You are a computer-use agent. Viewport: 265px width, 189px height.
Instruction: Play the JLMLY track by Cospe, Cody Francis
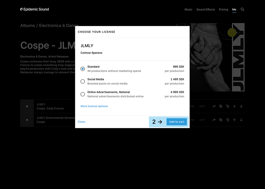[27, 106]
